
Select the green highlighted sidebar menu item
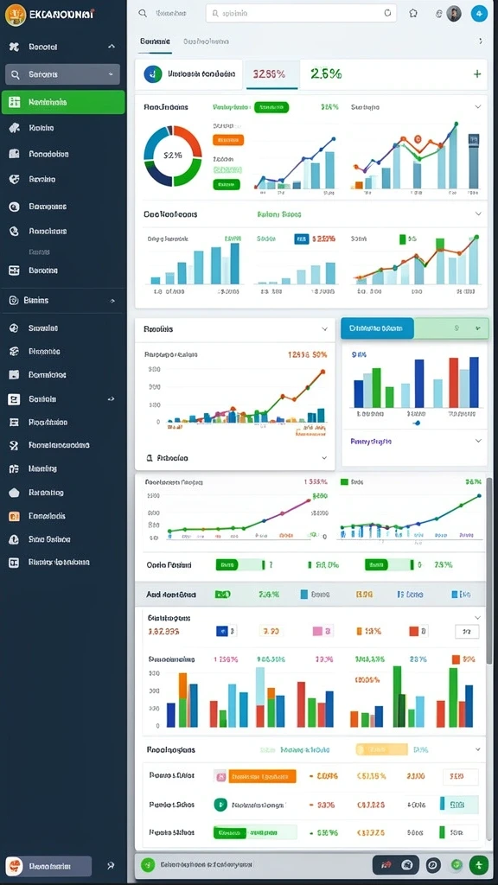click(x=63, y=102)
